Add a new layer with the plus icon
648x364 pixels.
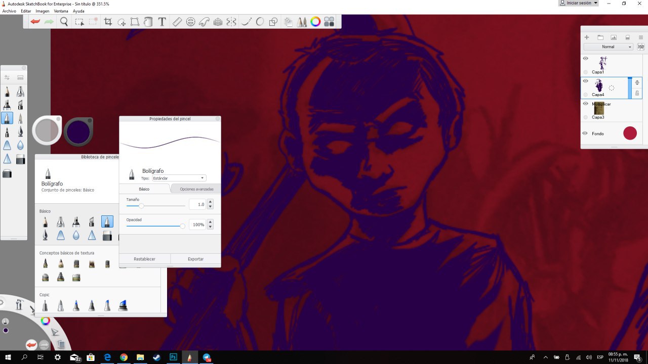587,37
